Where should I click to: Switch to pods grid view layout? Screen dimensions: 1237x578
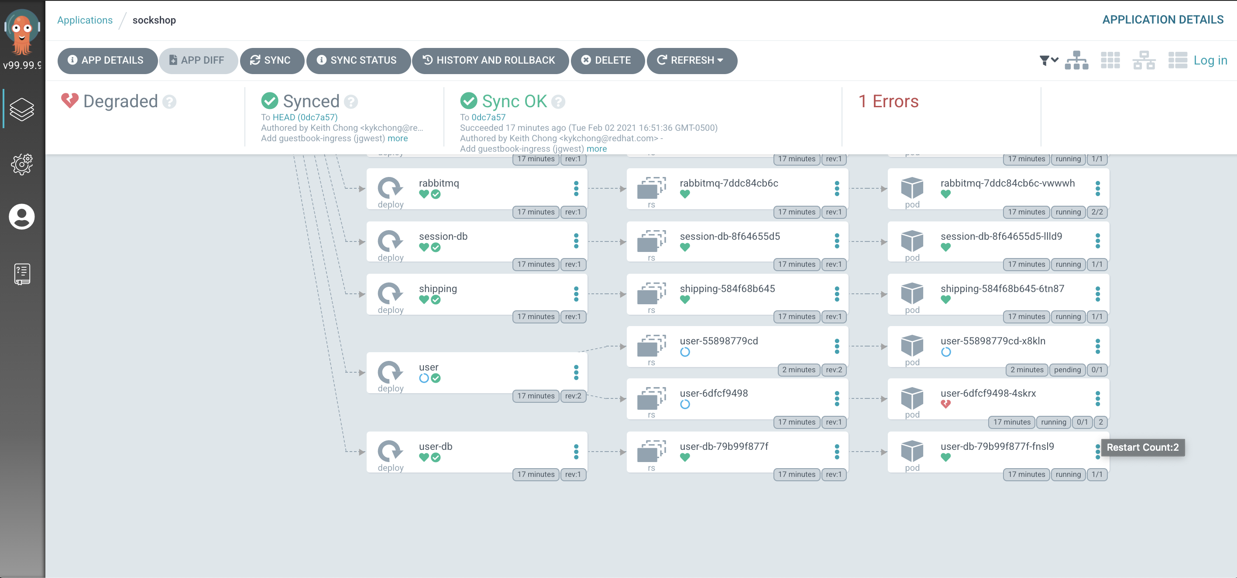[1110, 61]
